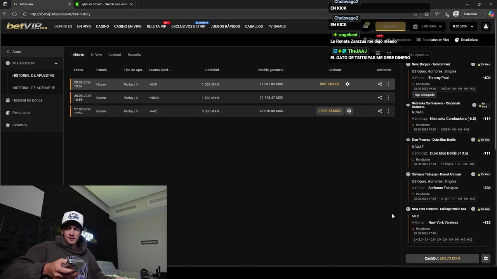Click the CashOut 885.73 MXN button

442,258
